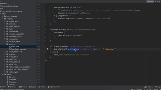This screenshot has height=90, width=161.
Task: Open AndroidManifest.xml file
Action: (x=10, y=6)
